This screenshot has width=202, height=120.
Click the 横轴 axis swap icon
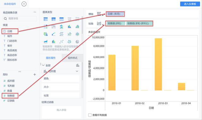pos(99,14)
